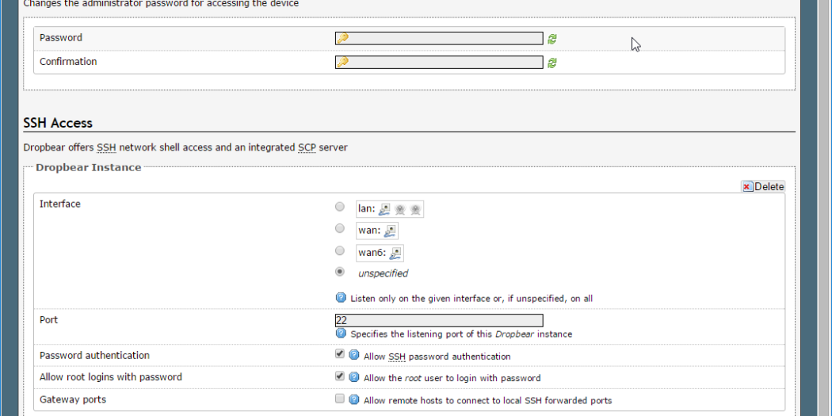Click the help icon beside root login option
The width and height of the screenshot is (832, 416).
(354, 378)
